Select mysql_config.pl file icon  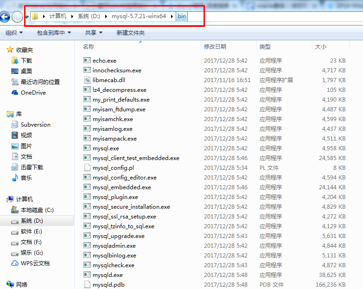click(x=87, y=167)
